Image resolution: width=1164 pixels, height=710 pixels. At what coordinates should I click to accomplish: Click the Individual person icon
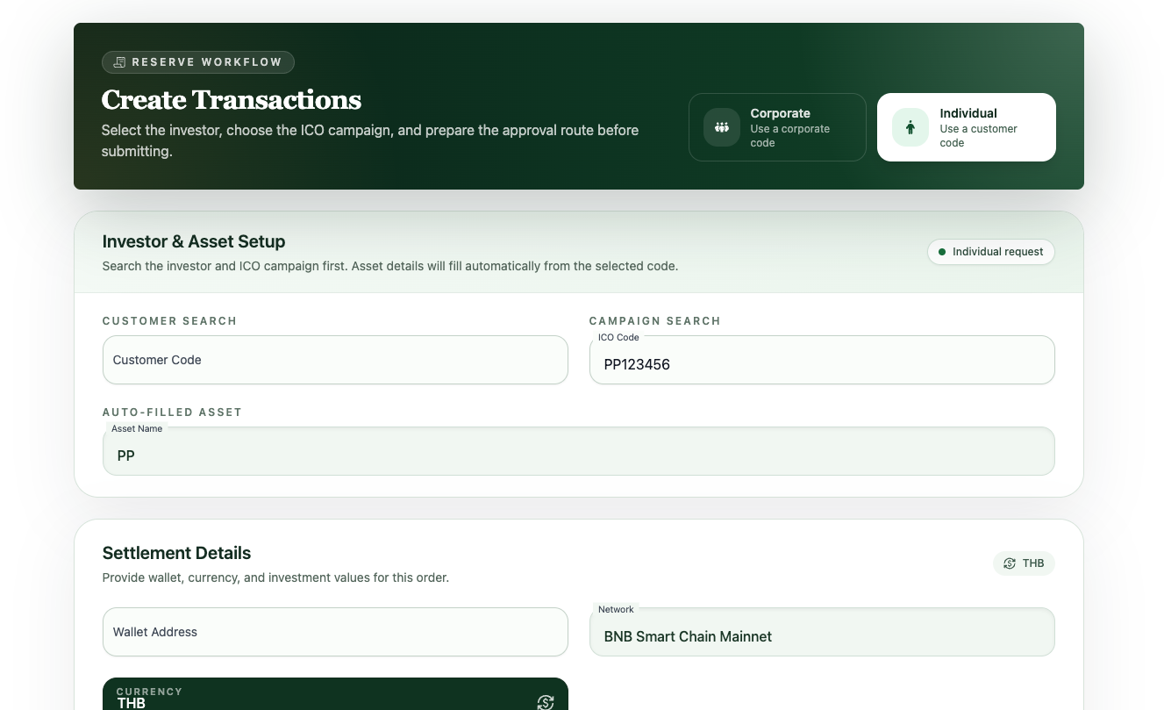(x=910, y=127)
